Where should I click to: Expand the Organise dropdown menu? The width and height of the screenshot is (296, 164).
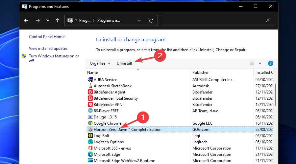(100, 63)
